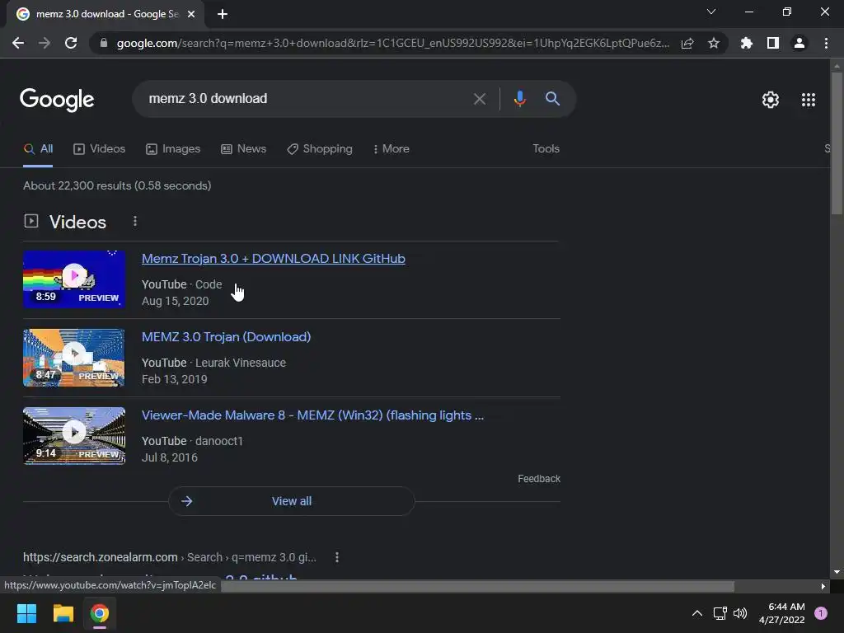The image size is (844, 633).
Task: Toggle the Chrome side panel
Action: click(773, 43)
